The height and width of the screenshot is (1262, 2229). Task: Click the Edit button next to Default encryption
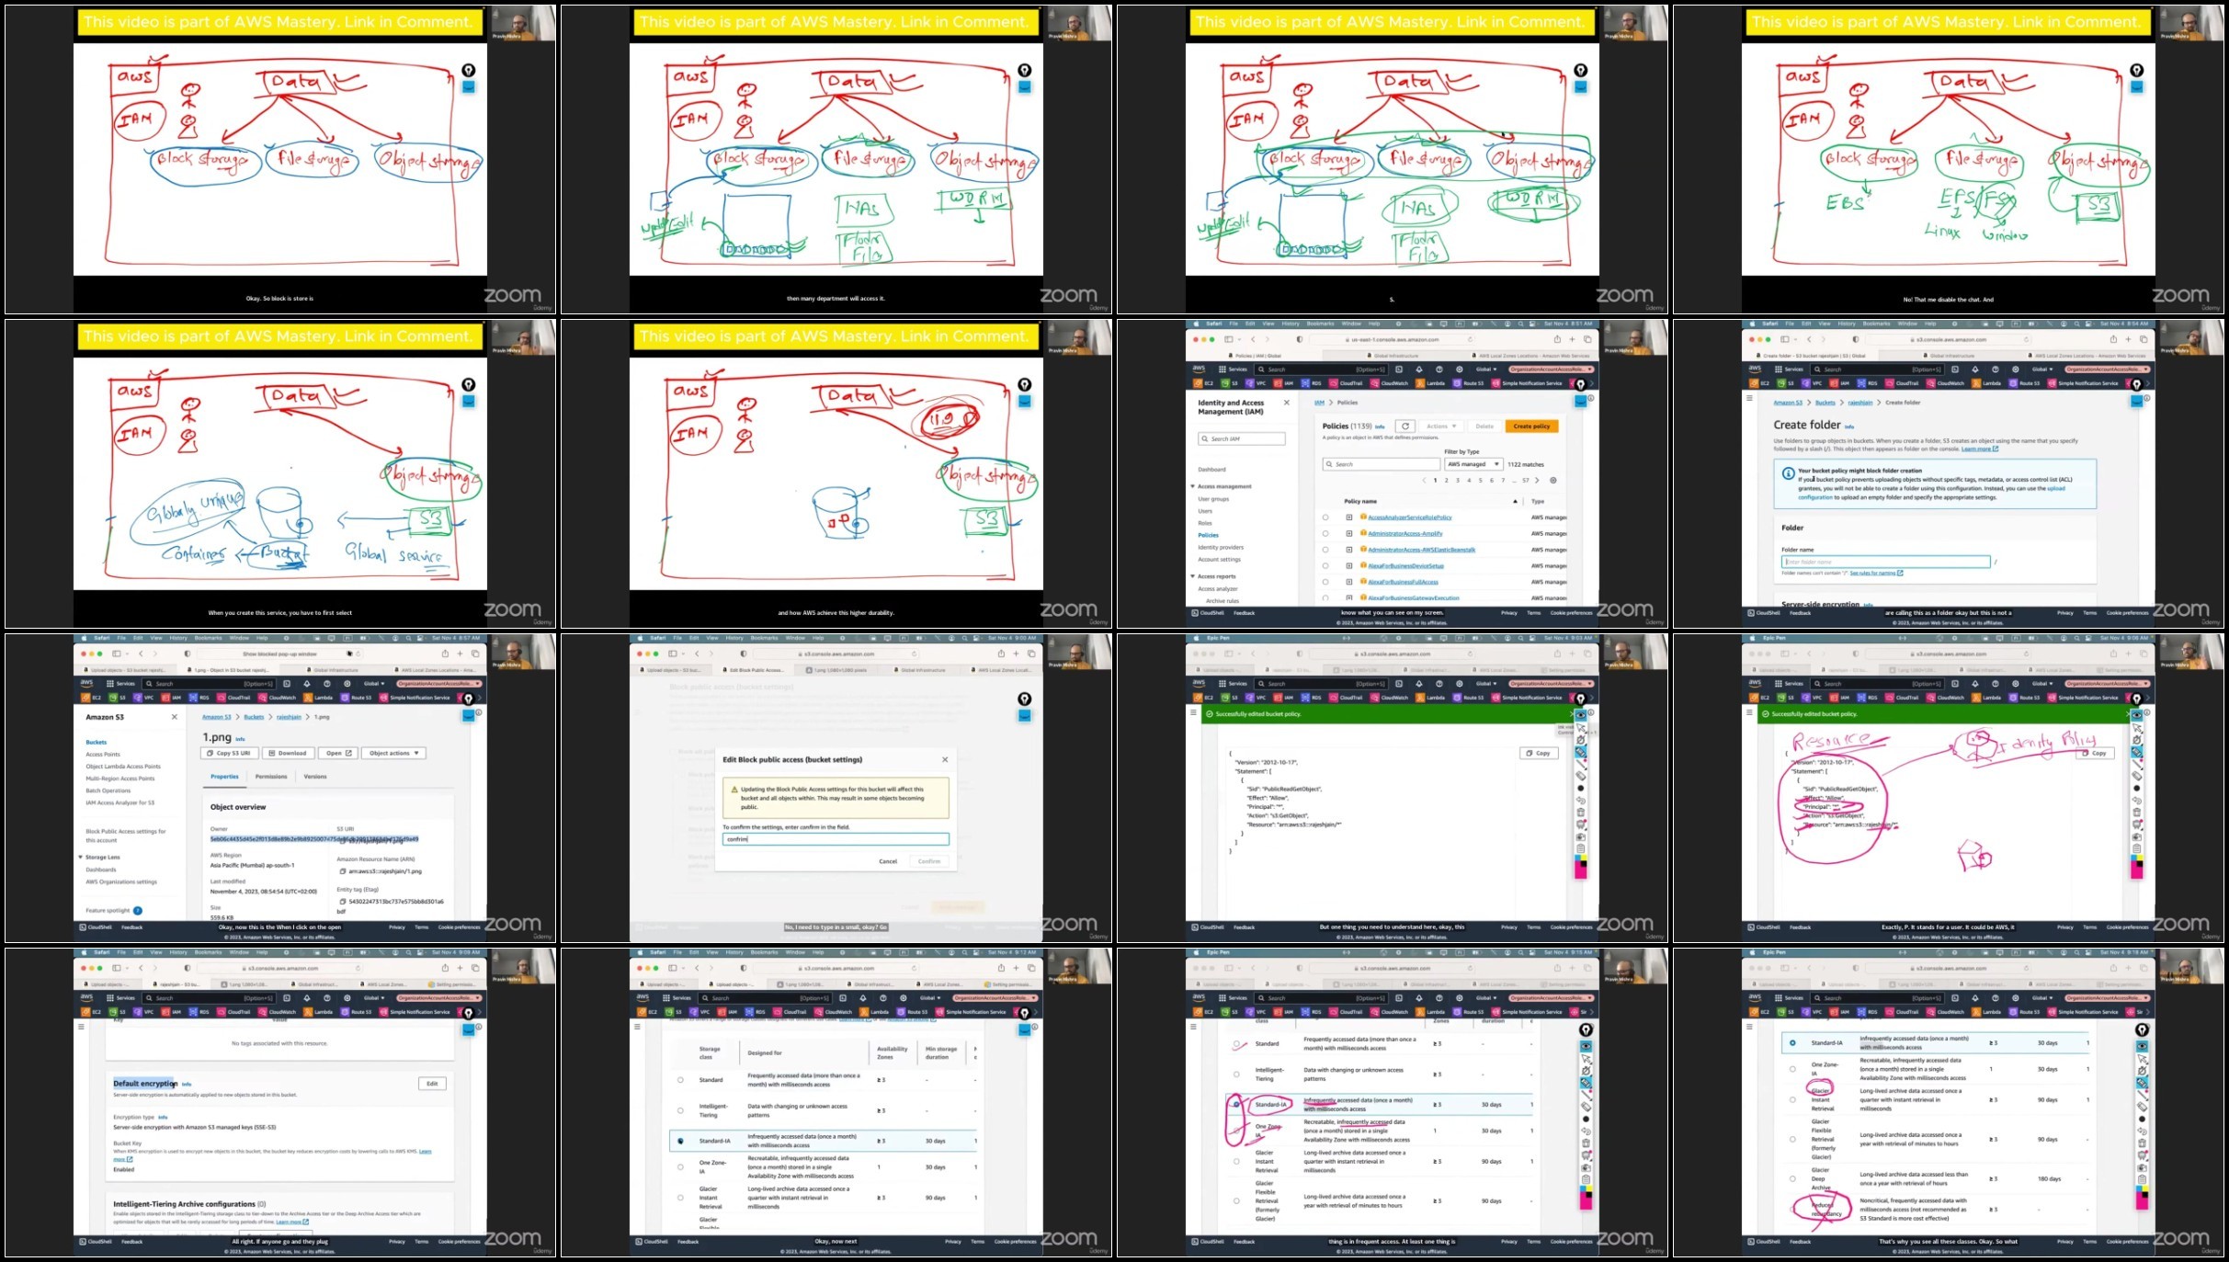432,1083
